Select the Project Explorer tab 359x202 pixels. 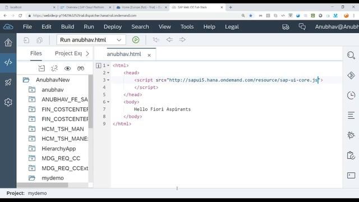click(68, 53)
